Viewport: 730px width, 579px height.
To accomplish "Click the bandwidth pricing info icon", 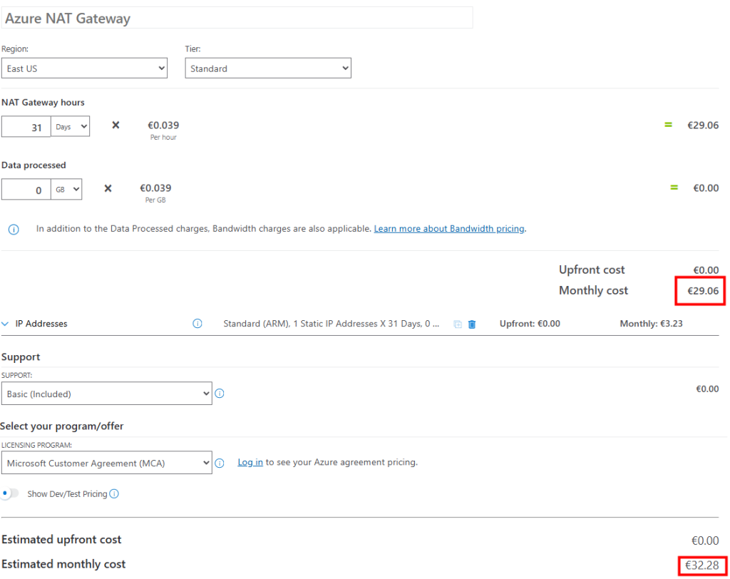I will coord(14,229).
